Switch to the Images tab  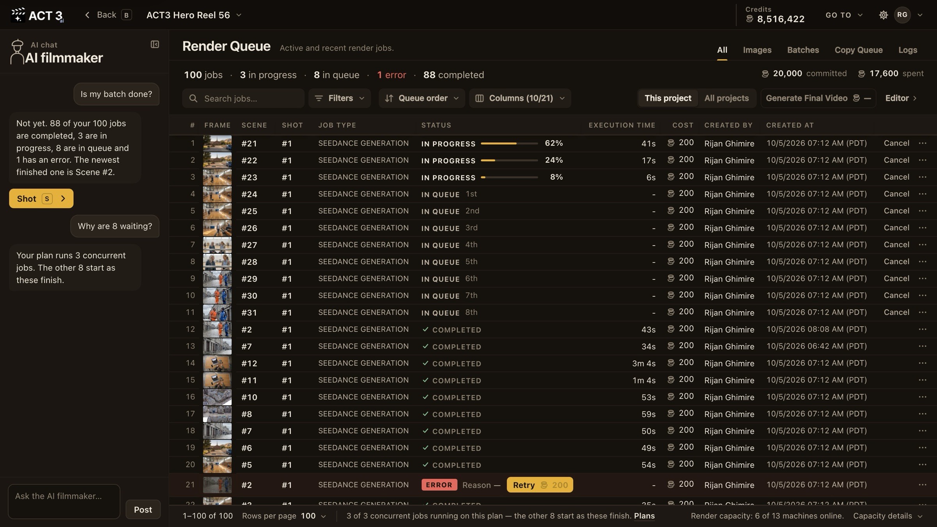pos(757,50)
